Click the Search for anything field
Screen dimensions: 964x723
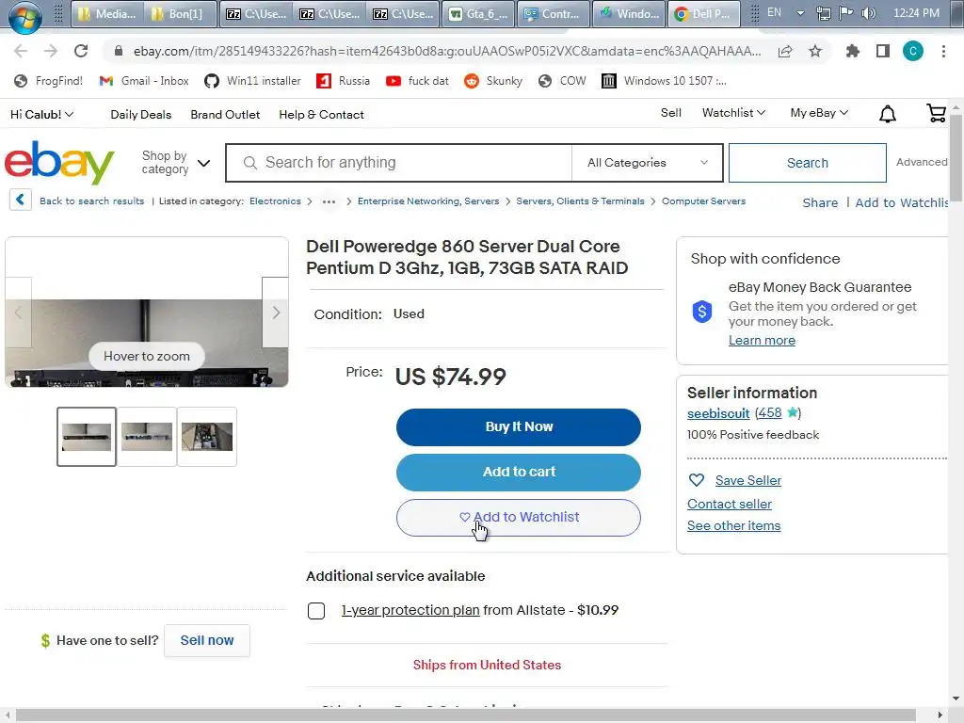point(405,163)
